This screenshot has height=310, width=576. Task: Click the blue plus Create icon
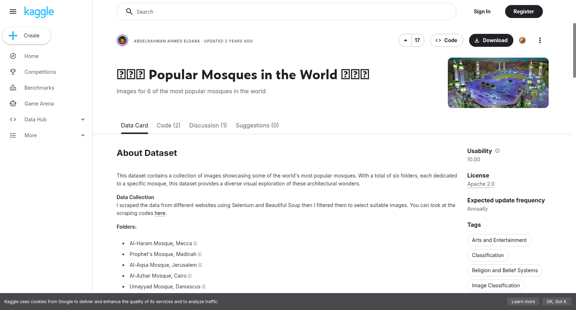click(13, 36)
